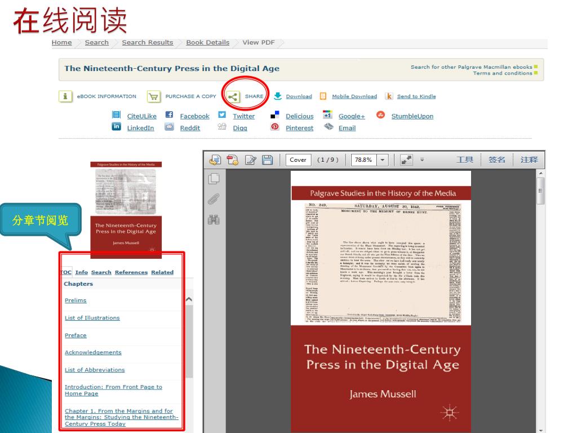Switch to the Search tab in sidebar

[101, 272]
